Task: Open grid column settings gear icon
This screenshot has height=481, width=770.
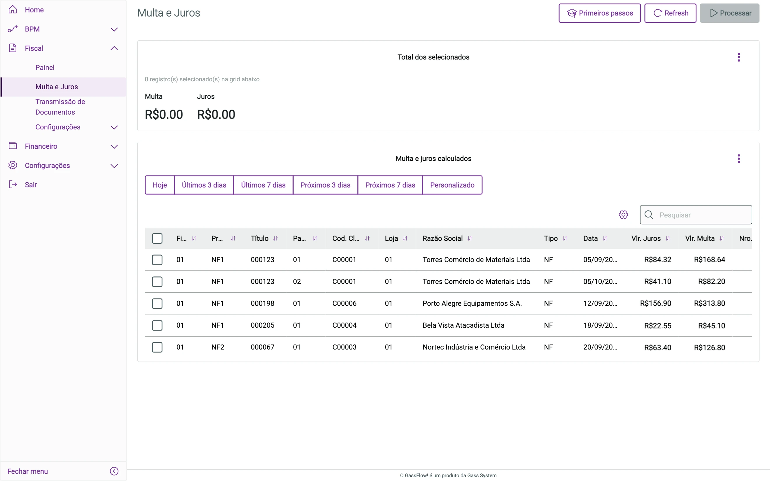Action: 623,215
